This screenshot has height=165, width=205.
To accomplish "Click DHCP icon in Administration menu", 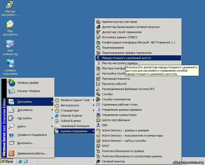I will tap(98, 146).
